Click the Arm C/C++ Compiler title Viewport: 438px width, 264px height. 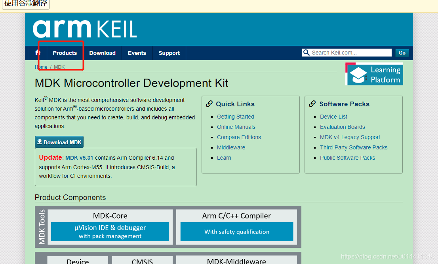click(236, 216)
